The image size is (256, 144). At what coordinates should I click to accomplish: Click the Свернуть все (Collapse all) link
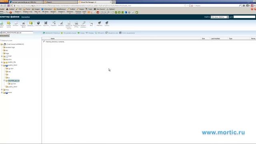6,40
